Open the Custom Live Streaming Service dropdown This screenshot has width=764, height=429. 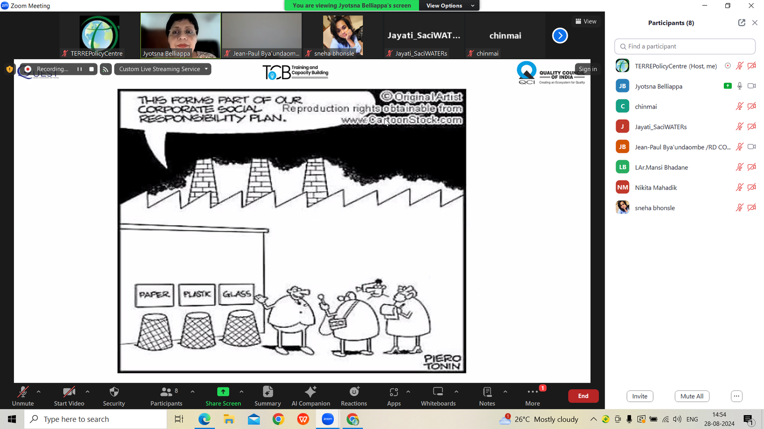click(x=163, y=69)
